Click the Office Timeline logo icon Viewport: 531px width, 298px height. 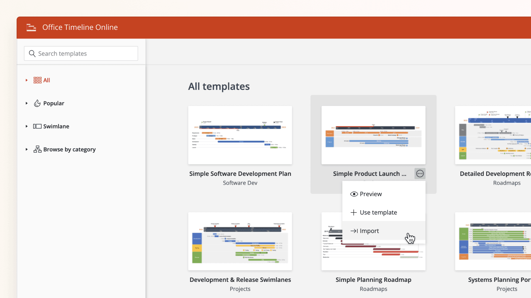click(x=31, y=27)
